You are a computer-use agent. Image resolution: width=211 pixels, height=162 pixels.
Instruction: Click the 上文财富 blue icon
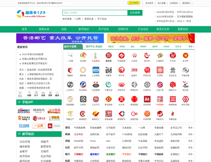[x=96, y=70]
